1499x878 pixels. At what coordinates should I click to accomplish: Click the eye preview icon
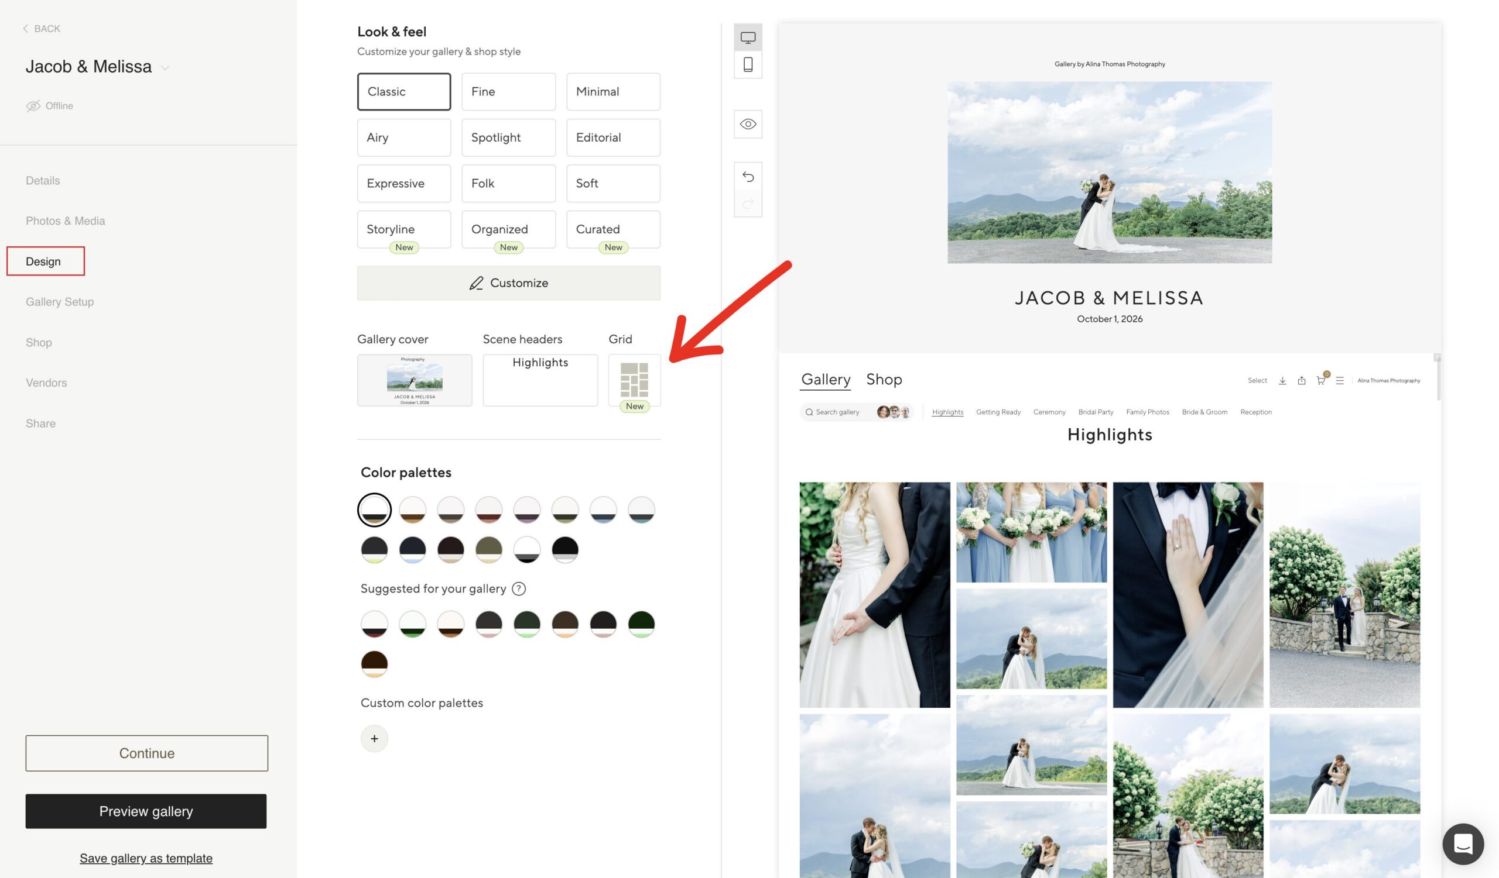point(748,124)
